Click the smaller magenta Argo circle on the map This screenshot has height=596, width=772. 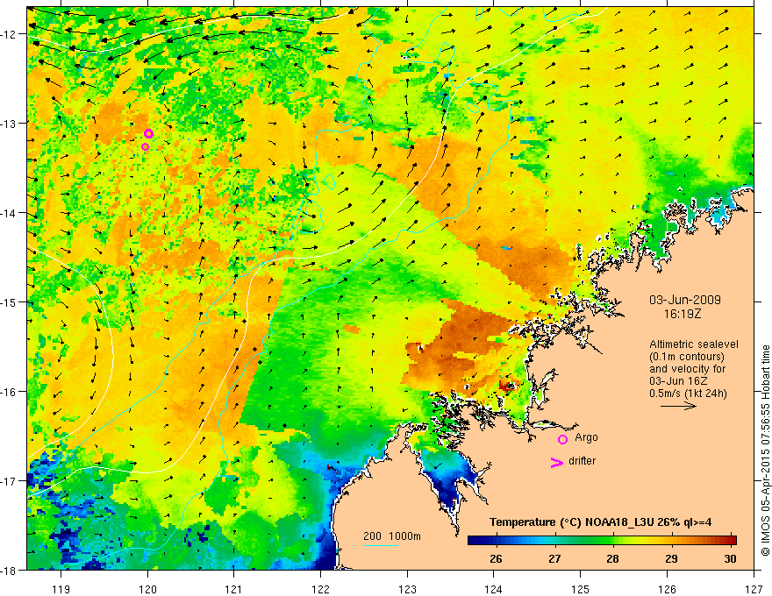[146, 147]
